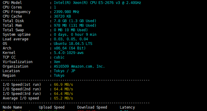The image size is (207, 111).
Task: Select the CPU cache value '30720 KB'
Action: coord(62,16)
